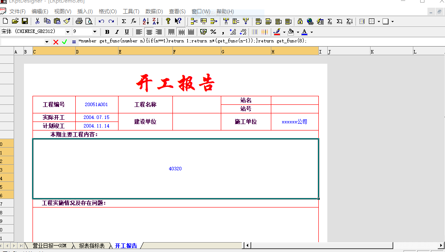This screenshot has width=445, height=252.
Task: Click the percent style icon
Action: pos(213,32)
